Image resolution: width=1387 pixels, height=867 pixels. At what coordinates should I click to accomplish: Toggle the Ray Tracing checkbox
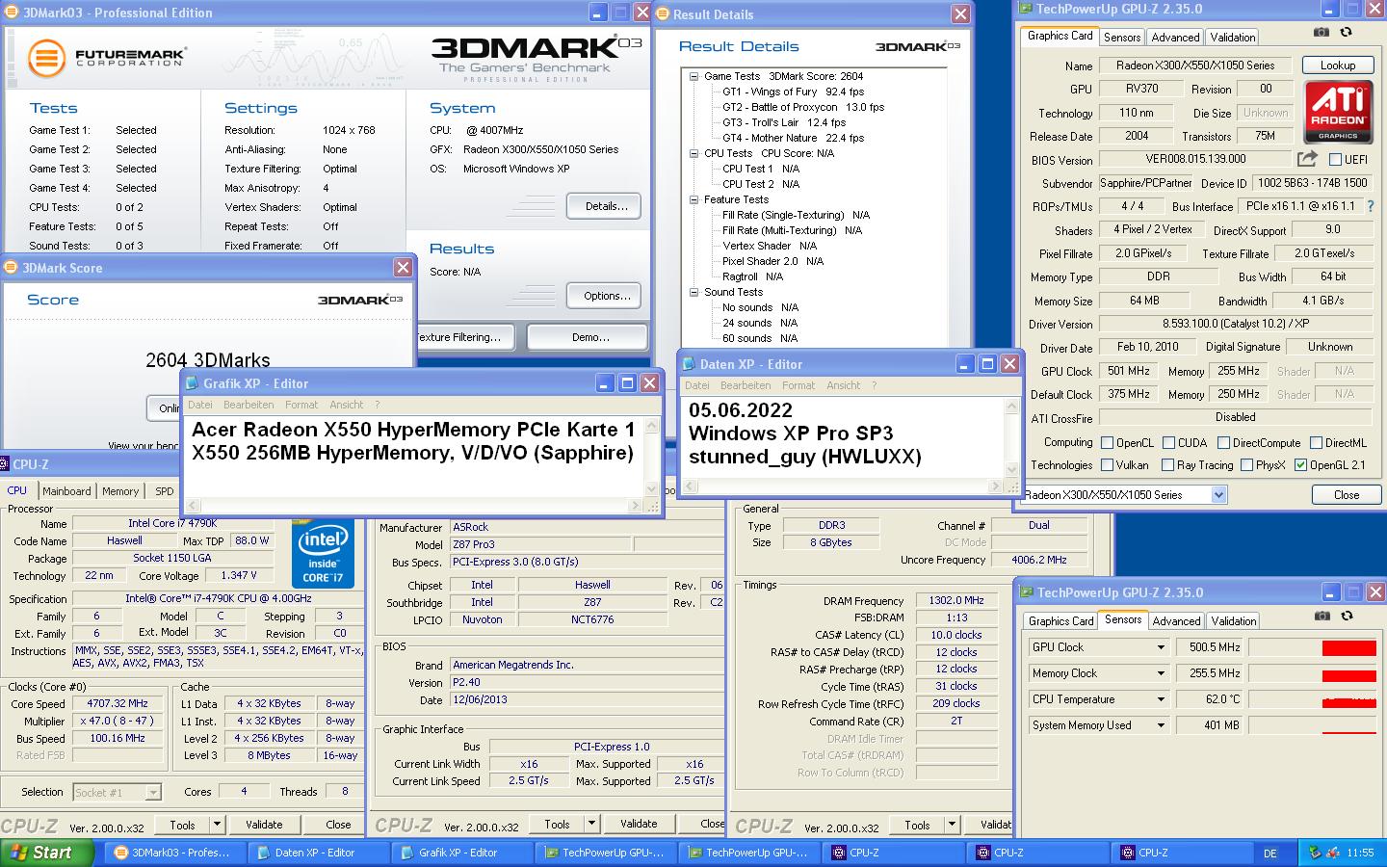pyautogui.click(x=1167, y=465)
